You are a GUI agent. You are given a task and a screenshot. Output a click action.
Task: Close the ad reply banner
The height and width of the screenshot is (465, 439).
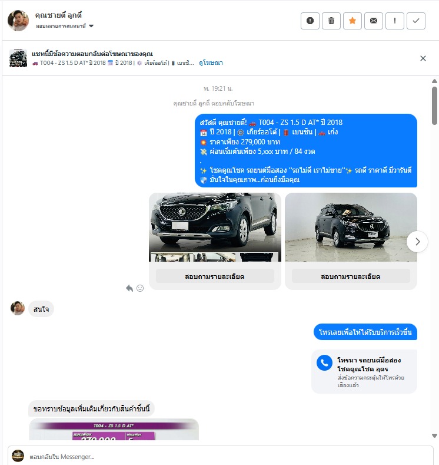coord(423,58)
